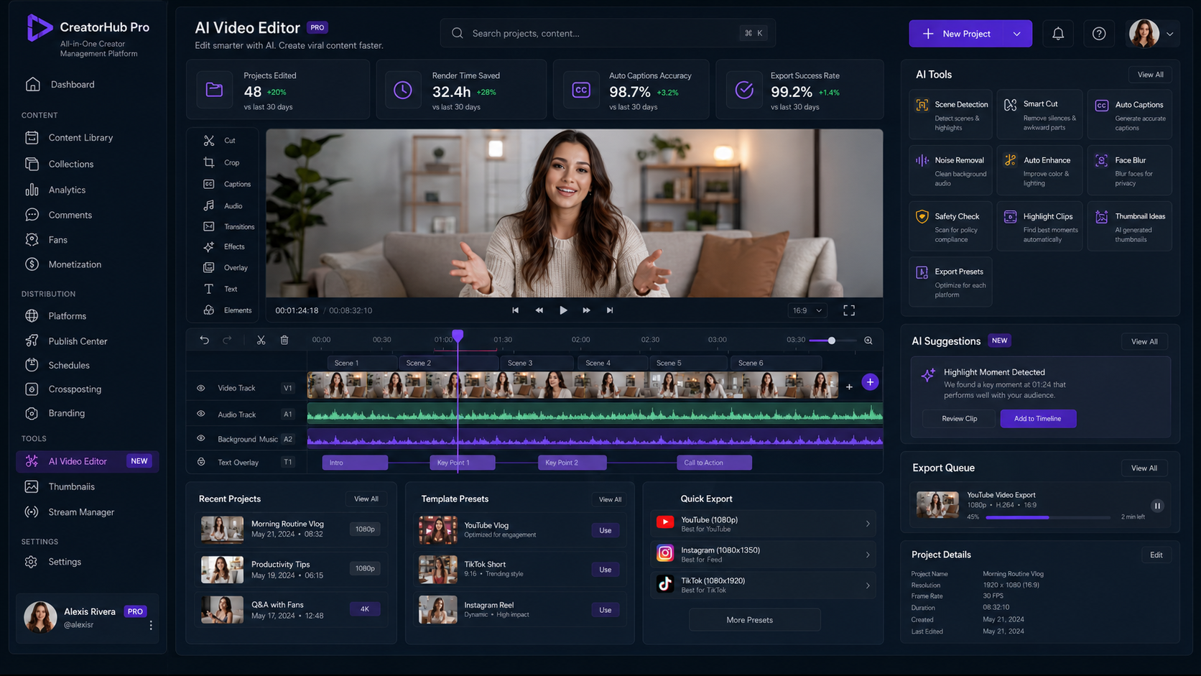Select Key Point 2 text overlay clip
The height and width of the screenshot is (676, 1201).
tap(572, 463)
